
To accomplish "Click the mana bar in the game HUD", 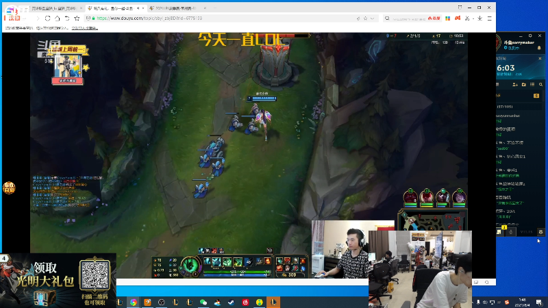I will tap(237, 275).
